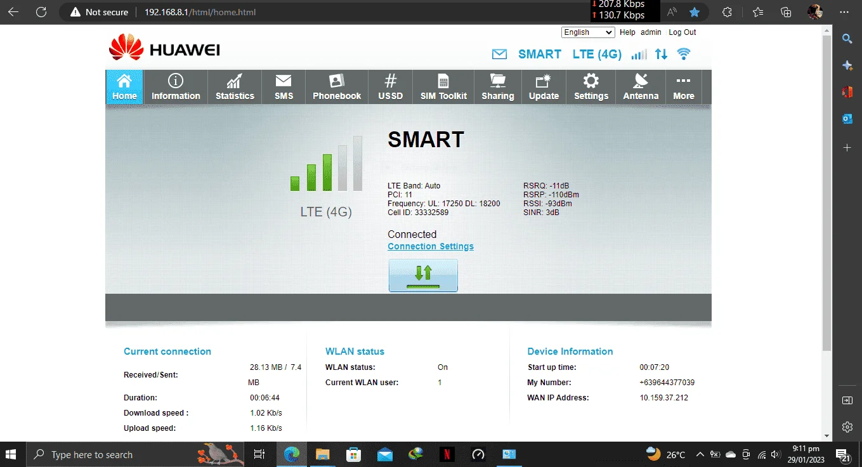Click the large green signal bars graphic

click(326, 164)
